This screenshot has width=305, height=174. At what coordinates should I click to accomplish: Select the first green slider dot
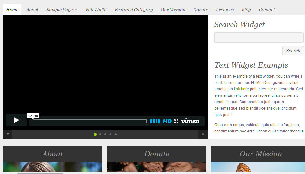[95, 134]
